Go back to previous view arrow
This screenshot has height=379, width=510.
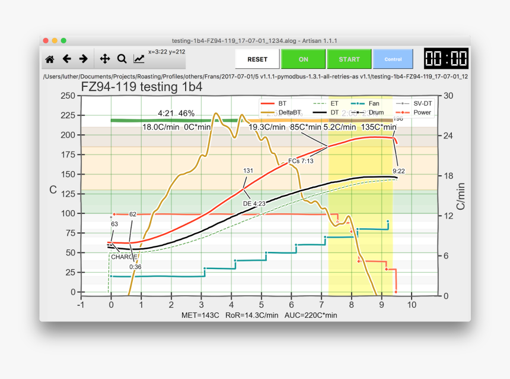tap(67, 59)
